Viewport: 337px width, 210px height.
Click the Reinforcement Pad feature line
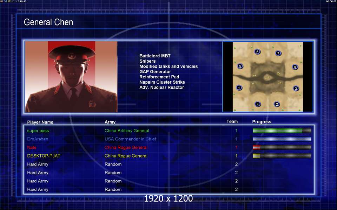159,77
